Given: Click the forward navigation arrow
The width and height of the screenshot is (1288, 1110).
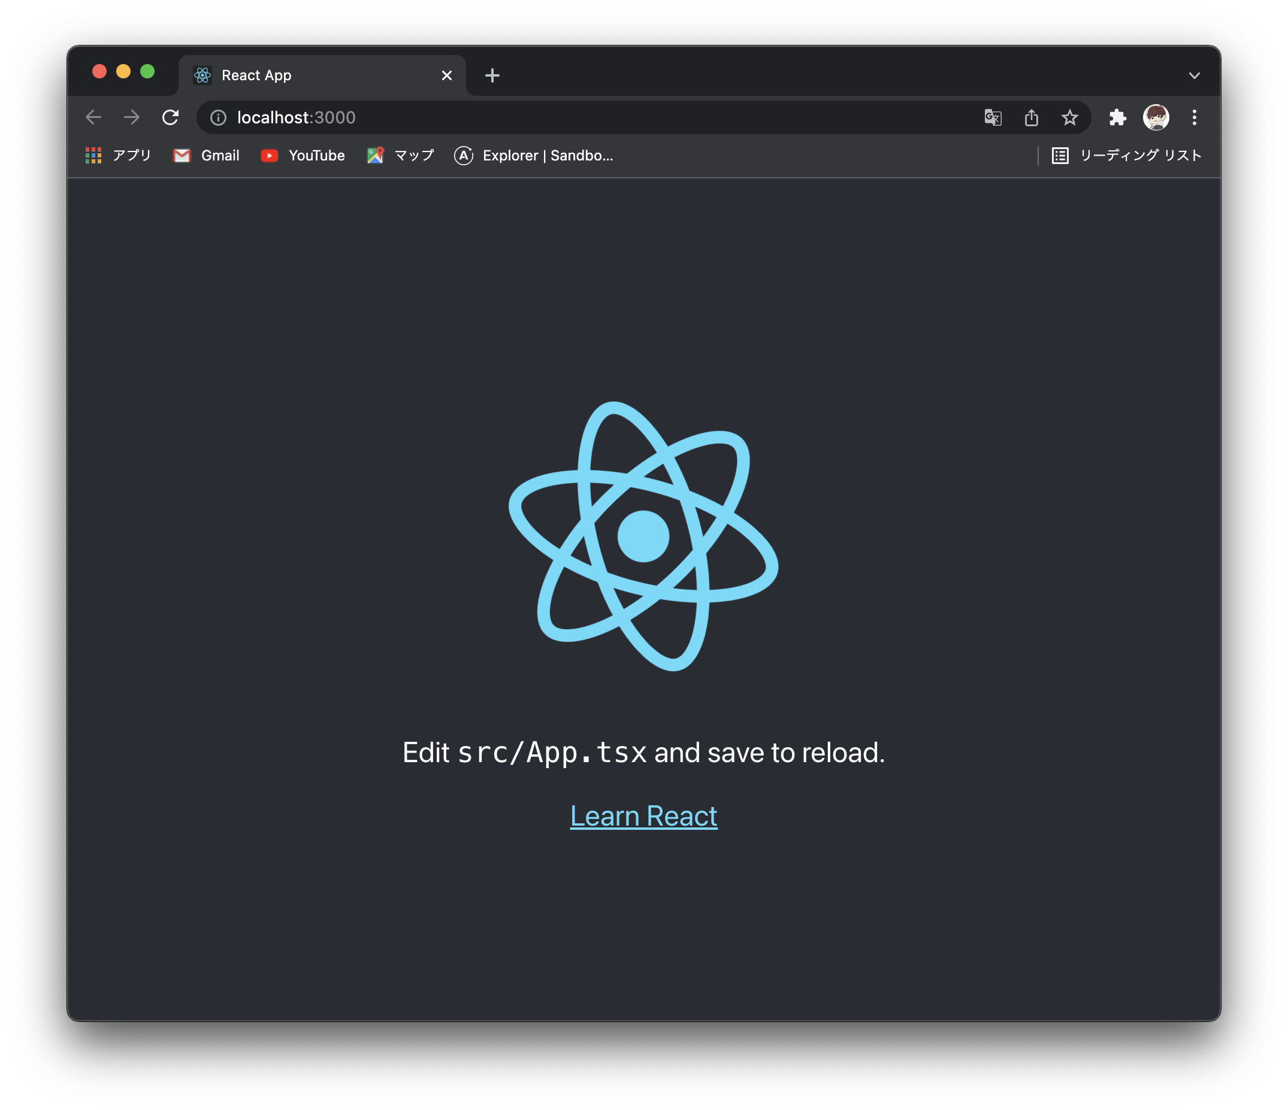Looking at the screenshot, I should (132, 117).
